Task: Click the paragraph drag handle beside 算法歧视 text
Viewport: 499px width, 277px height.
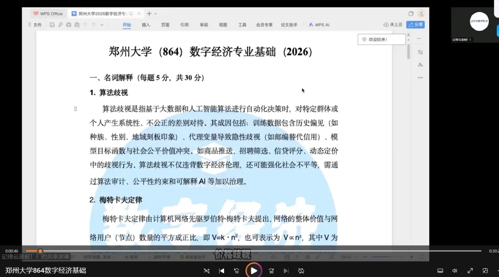Action: [75, 109]
